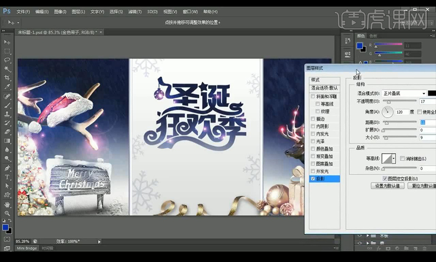Screen dimensions: 436x262
Task: Enable the 斜面和浮雕 style checkbox
Action: pyautogui.click(x=313, y=96)
